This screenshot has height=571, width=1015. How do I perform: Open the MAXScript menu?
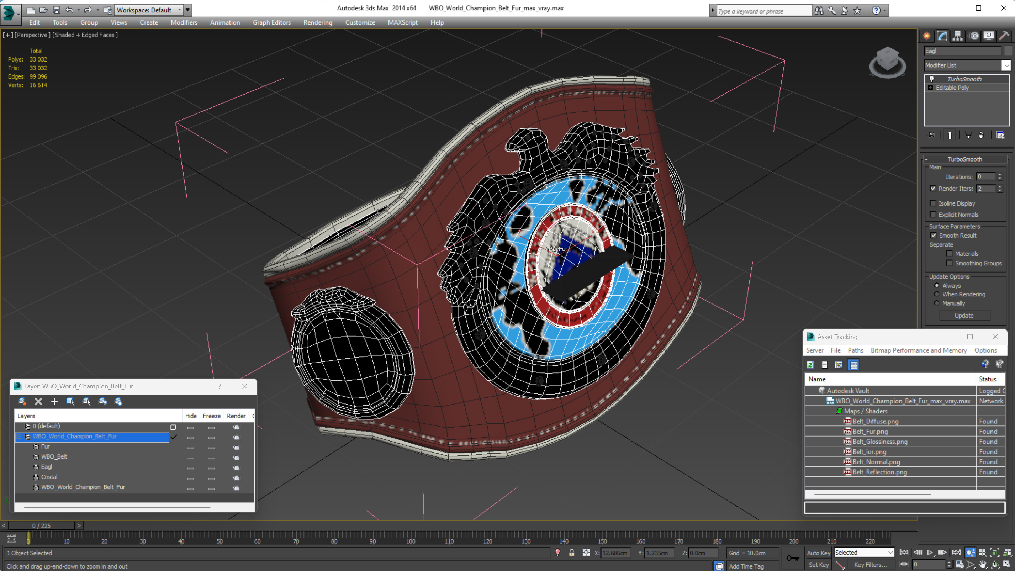click(402, 22)
